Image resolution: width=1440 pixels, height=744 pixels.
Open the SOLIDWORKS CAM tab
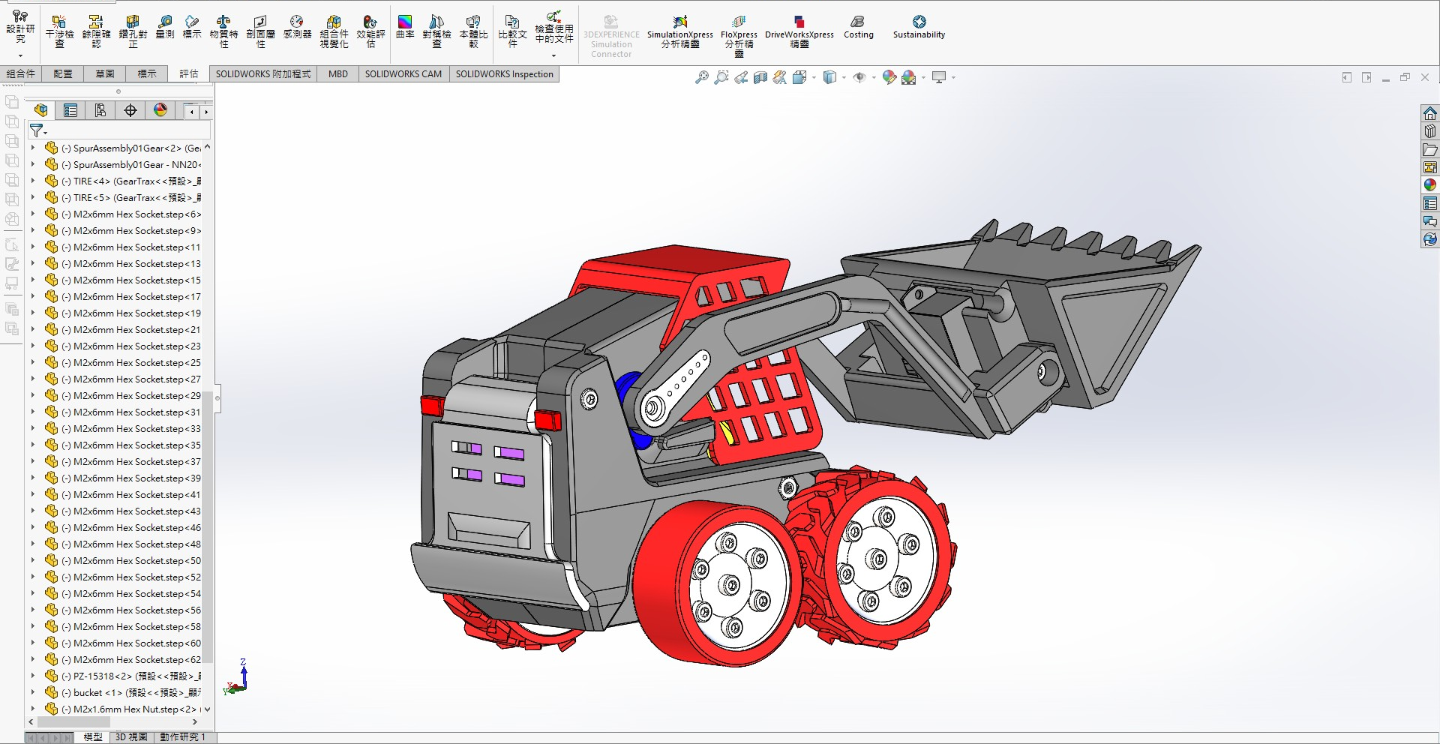pos(403,73)
